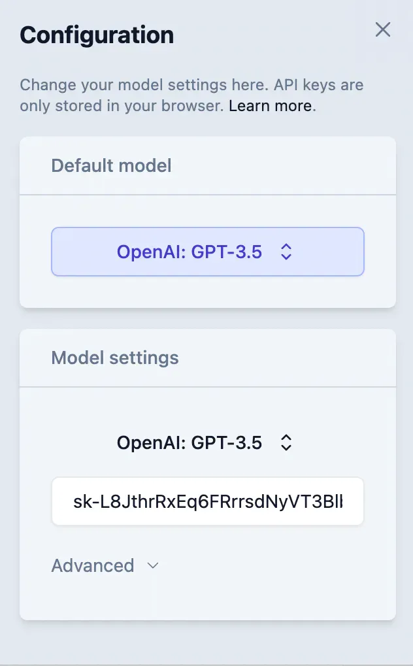
Task: Click the chevron icon beside Model settings selector
Action: [286, 442]
